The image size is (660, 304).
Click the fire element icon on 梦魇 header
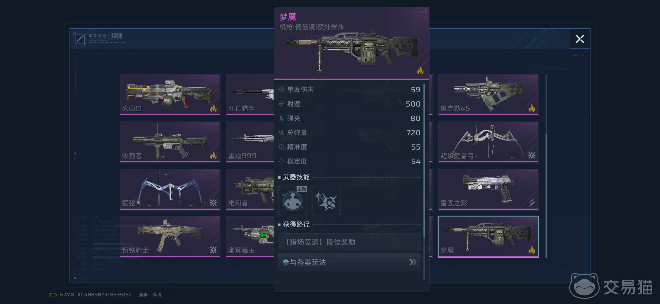[420, 70]
